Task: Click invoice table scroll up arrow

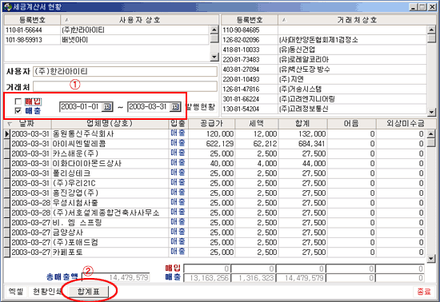Action: click(431, 133)
